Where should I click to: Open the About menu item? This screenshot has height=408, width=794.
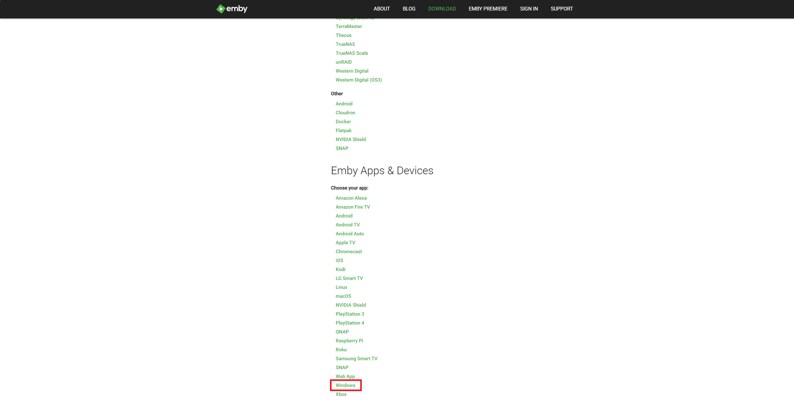click(382, 9)
